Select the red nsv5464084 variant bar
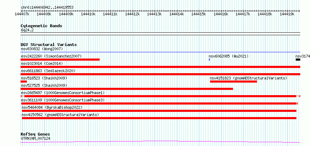The width and height of the screenshot is (310, 146). point(159,111)
